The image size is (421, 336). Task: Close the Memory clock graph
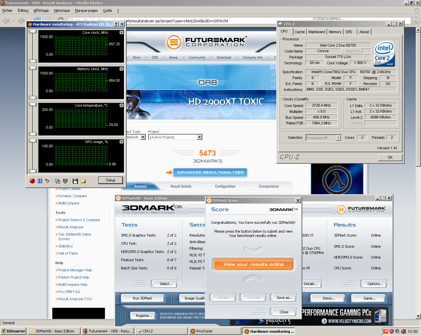[121, 69]
